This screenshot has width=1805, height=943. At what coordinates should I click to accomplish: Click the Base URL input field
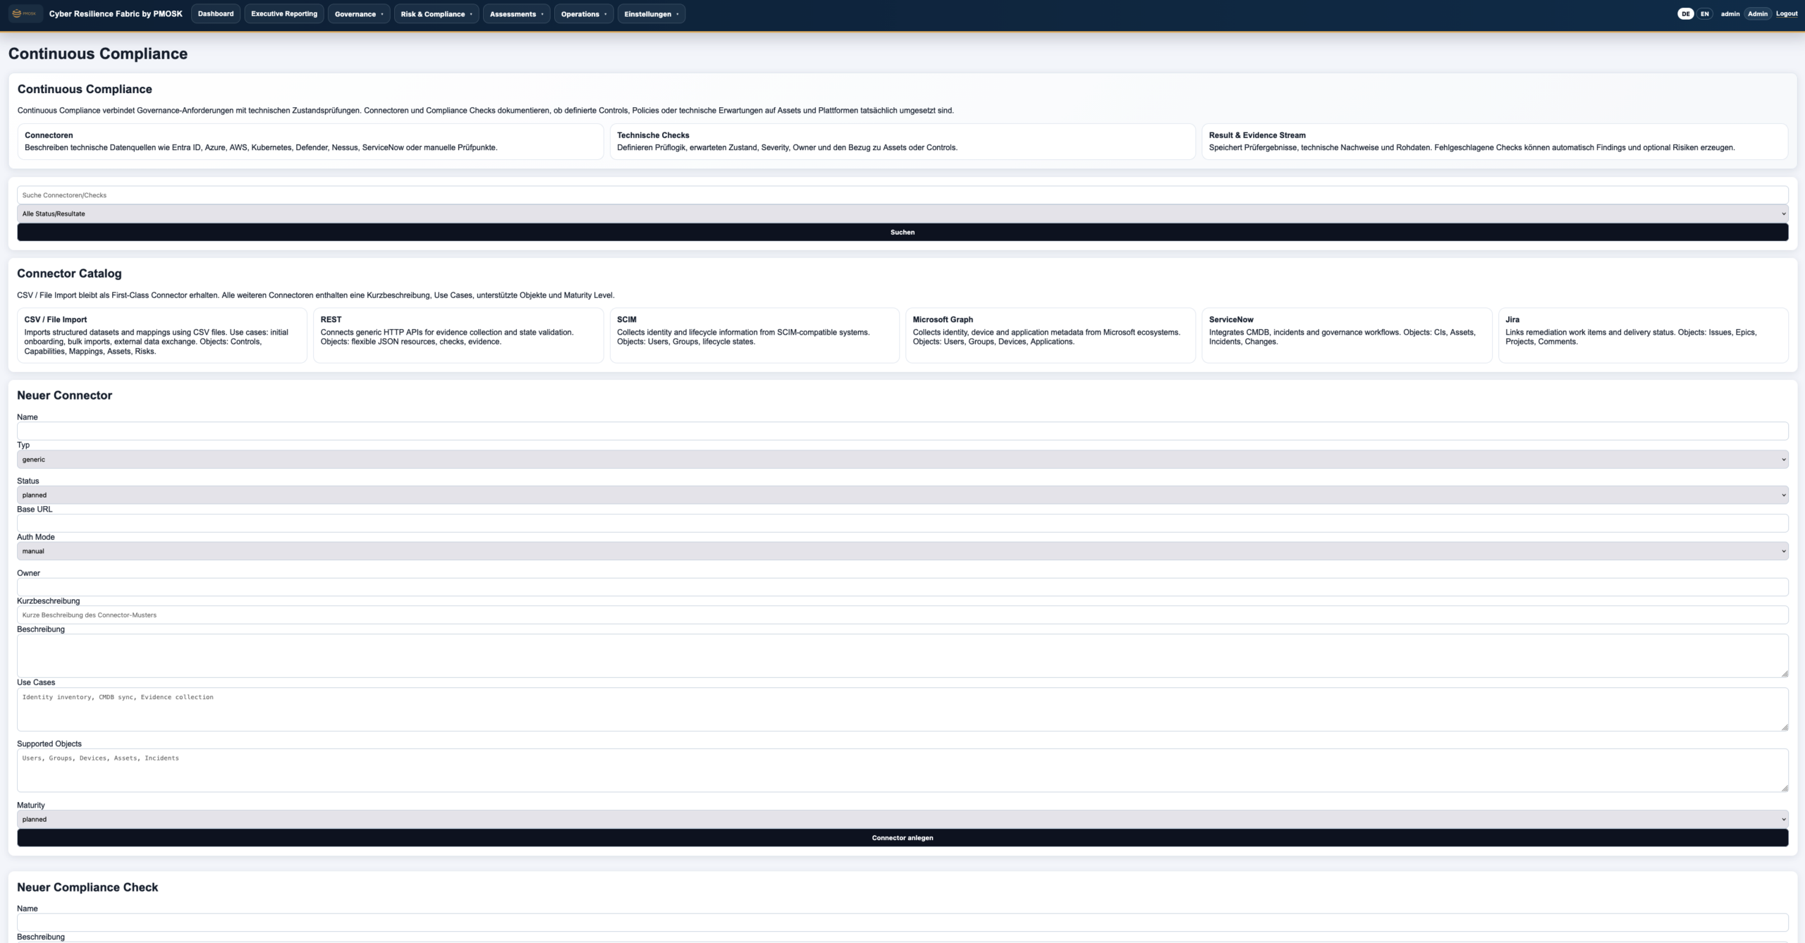pyautogui.click(x=902, y=523)
